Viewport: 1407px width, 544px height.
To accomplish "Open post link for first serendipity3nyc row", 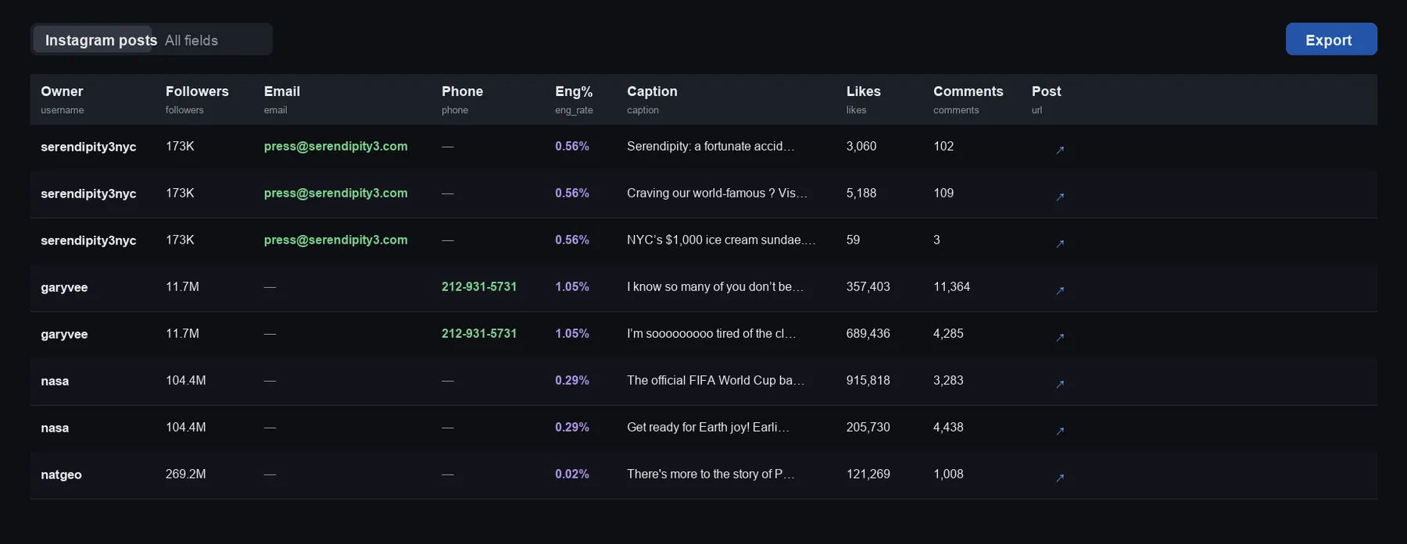I will 1060,150.
